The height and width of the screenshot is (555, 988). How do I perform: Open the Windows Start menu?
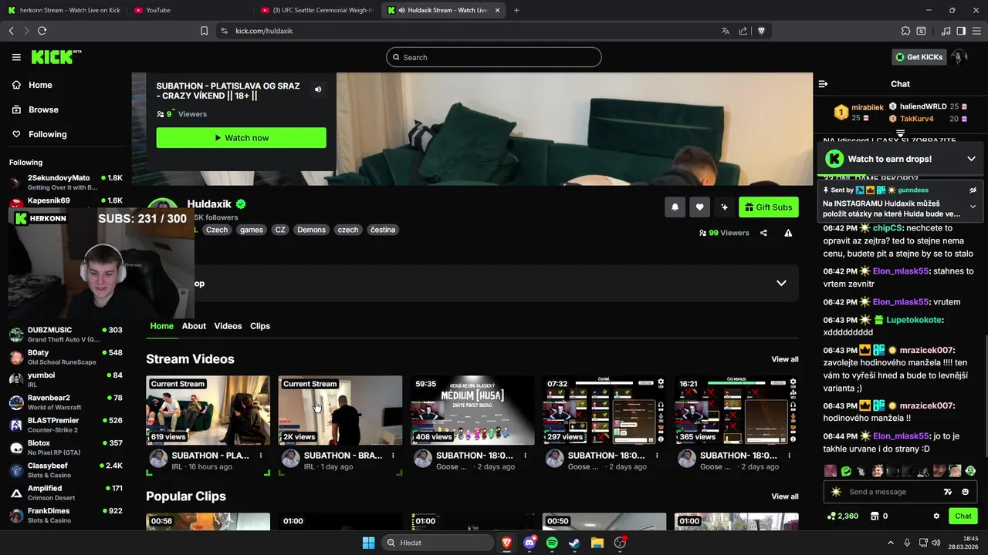pos(368,543)
